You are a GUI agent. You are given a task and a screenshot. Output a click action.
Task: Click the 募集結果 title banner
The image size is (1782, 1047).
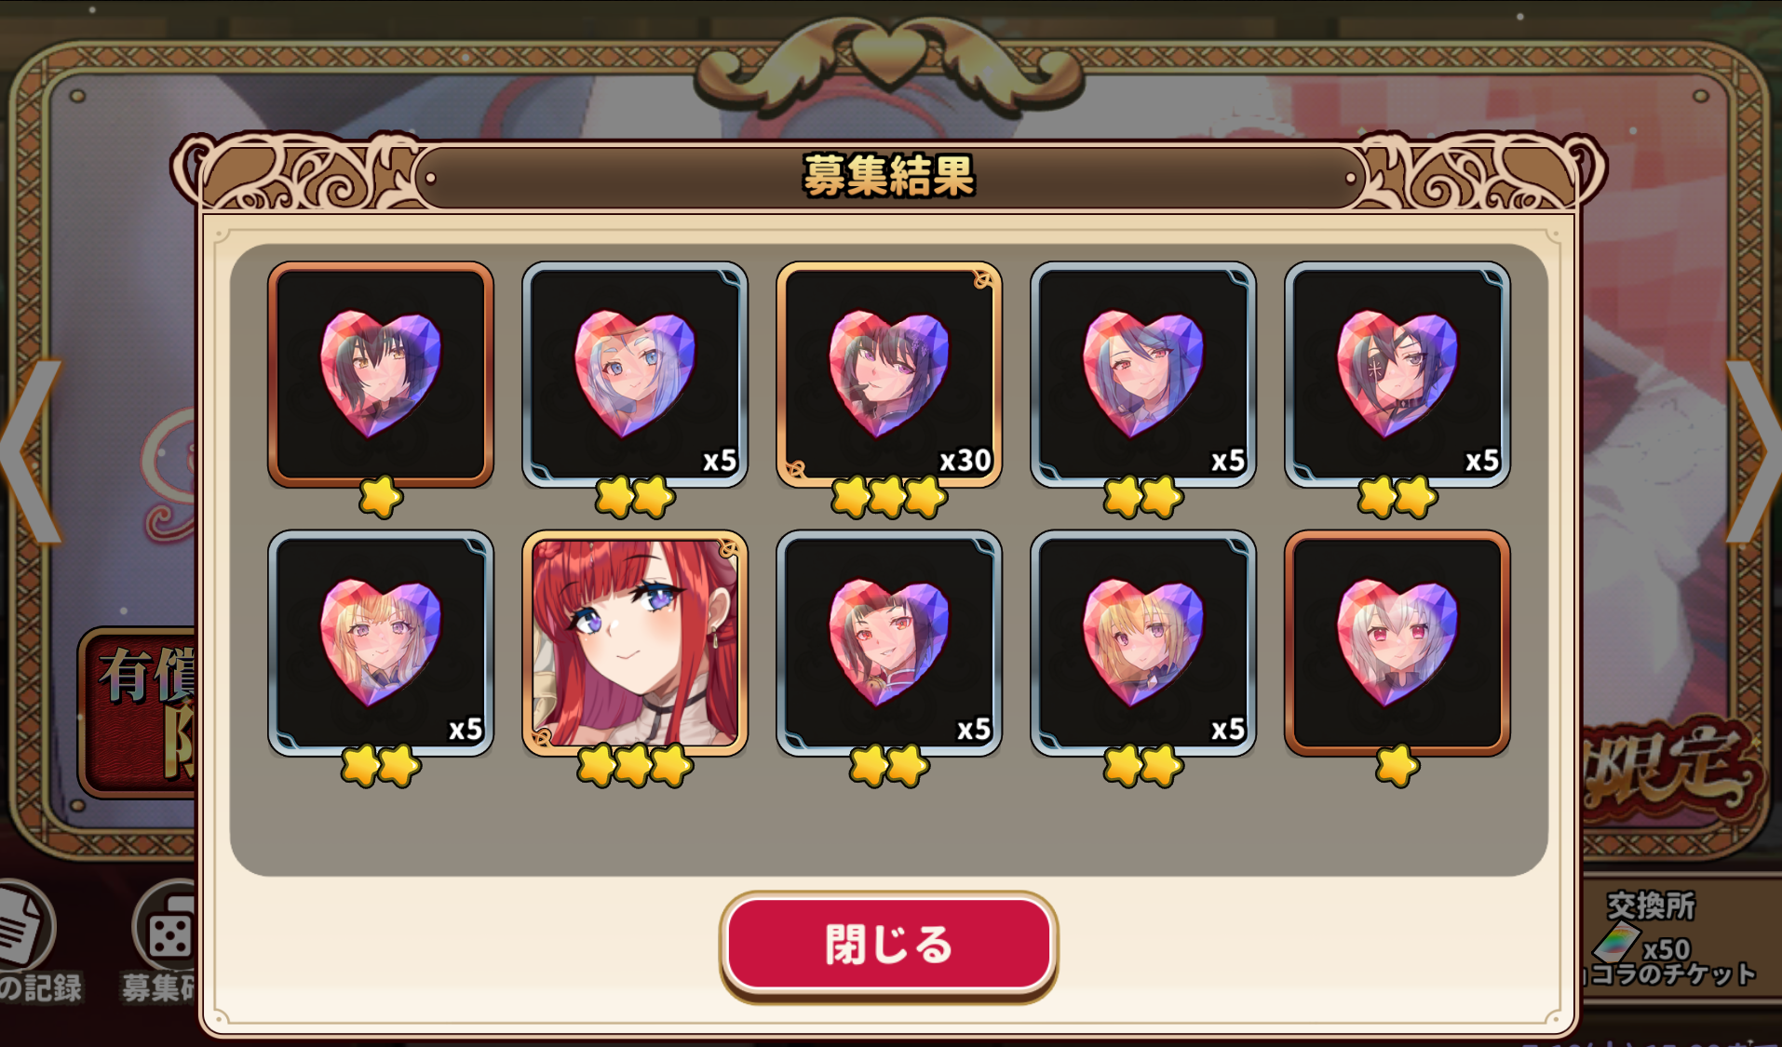[x=889, y=176]
